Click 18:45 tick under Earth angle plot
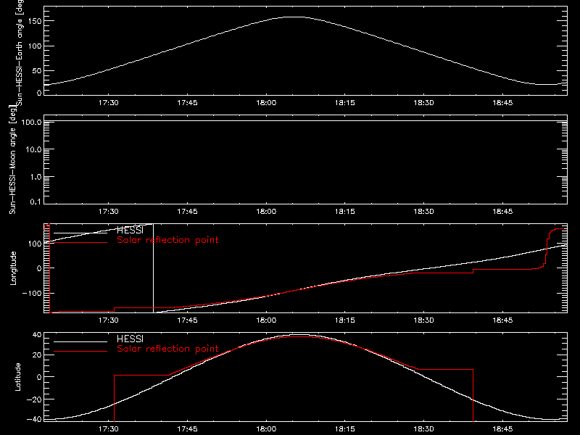Image resolution: width=580 pixels, height=435 pixels. click(502, 103)
